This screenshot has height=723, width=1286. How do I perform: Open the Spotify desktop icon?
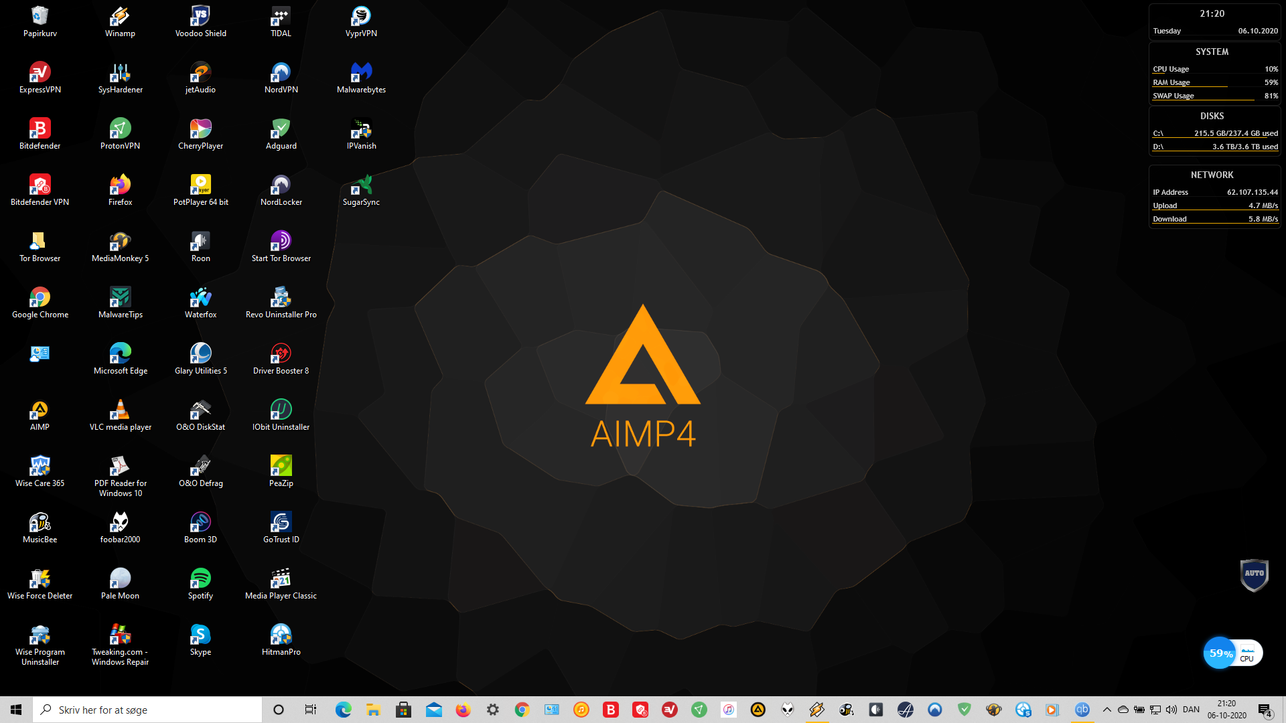(x=200, y=578)
